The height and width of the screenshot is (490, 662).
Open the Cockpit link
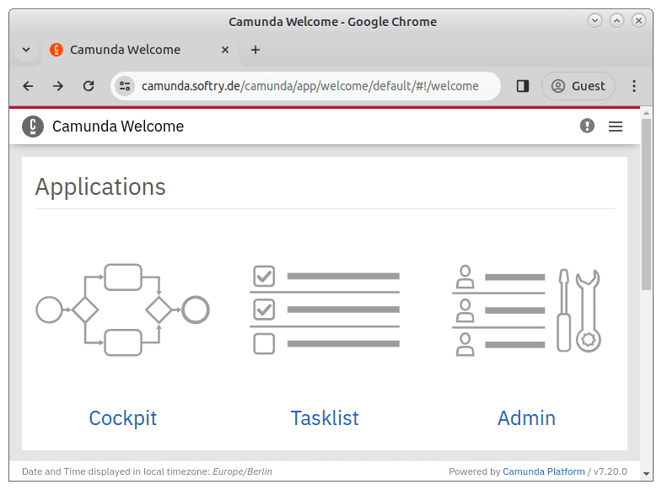(x=123, y=418)
